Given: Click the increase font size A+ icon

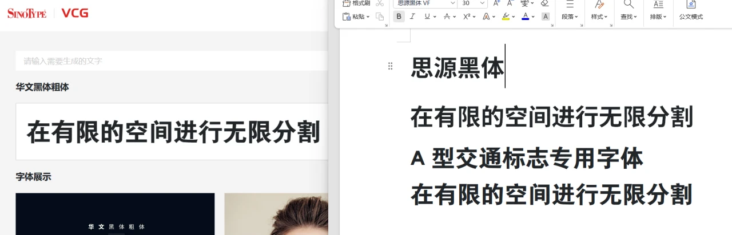Looking at the screenshot, I should pyautogui.click(x=496, y=3).
